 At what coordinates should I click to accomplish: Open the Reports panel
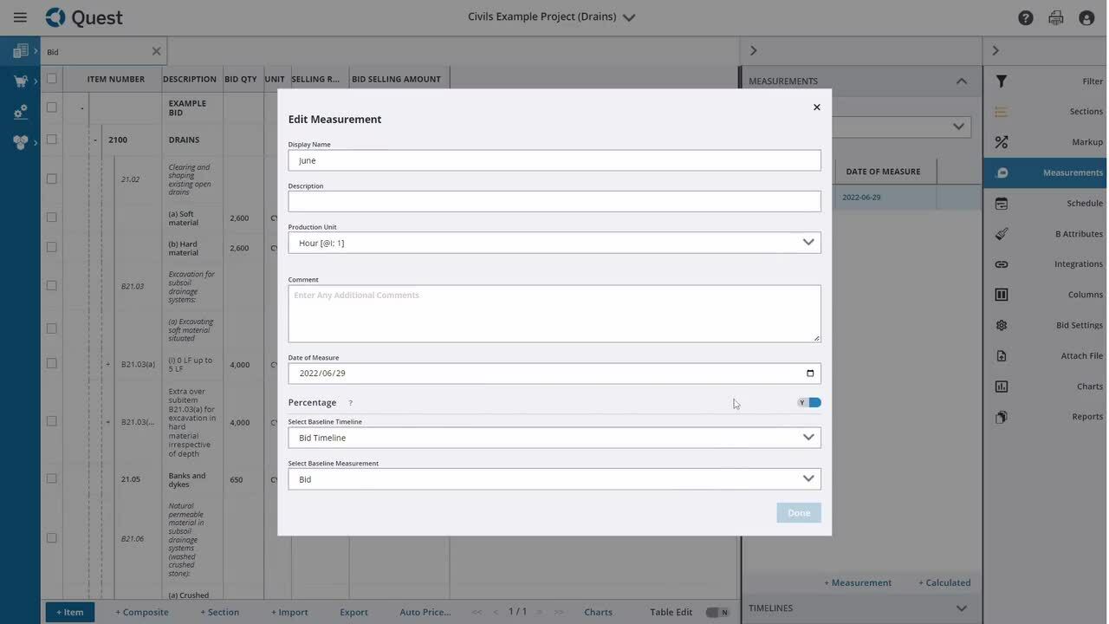(x=1046, y=417)
